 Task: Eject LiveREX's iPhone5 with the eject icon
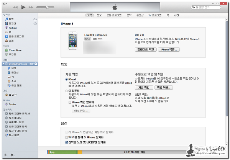click(x=36, y=64)
